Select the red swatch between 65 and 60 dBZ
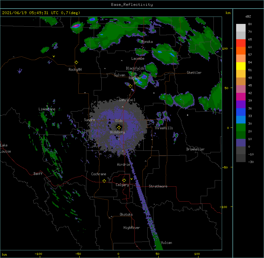 point(241,43)
